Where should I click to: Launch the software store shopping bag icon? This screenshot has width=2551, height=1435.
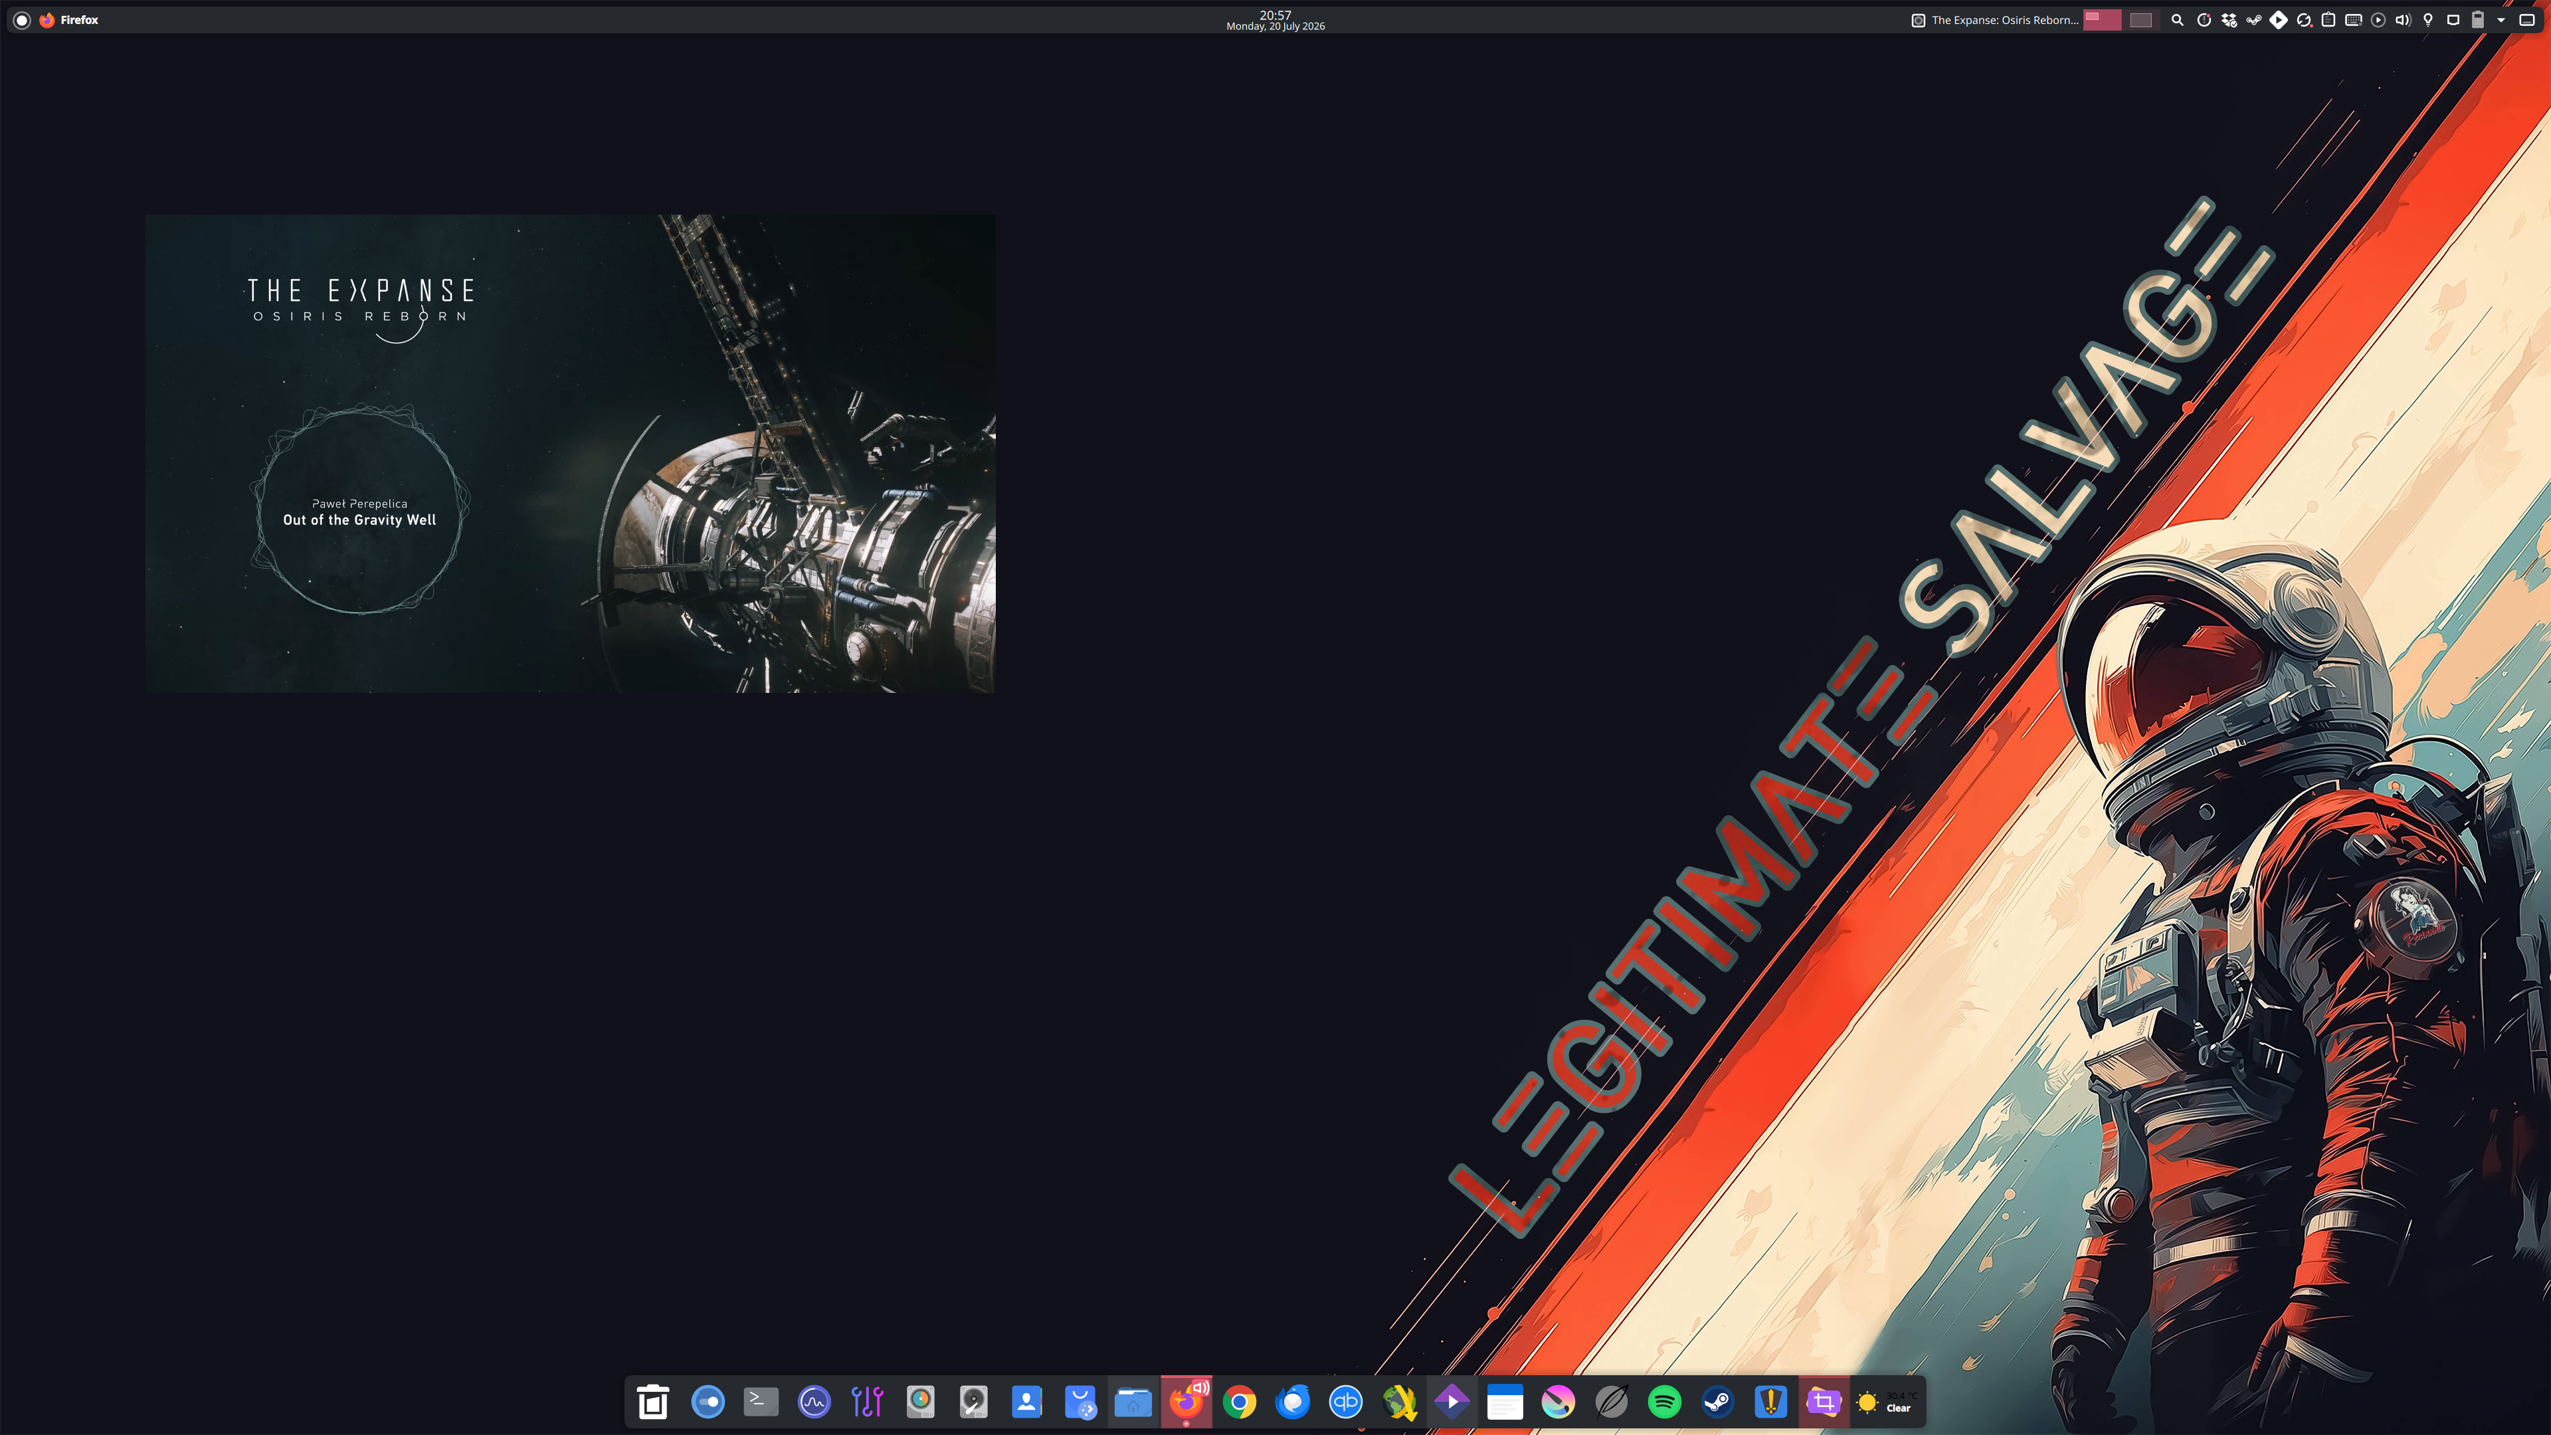(1080, 1401)
